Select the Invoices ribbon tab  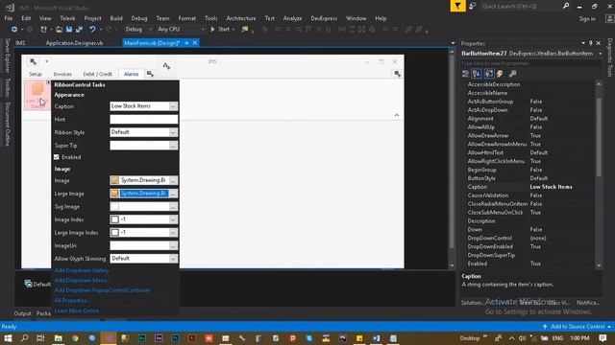[x=62, y=74]
